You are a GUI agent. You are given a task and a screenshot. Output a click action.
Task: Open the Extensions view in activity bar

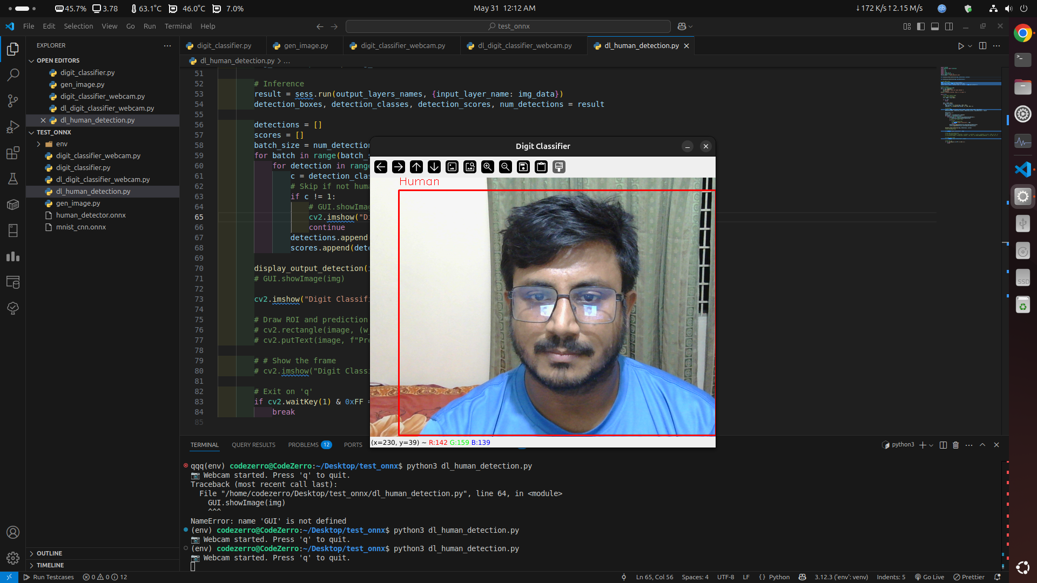pyautogui.click(x=13, y=153)
